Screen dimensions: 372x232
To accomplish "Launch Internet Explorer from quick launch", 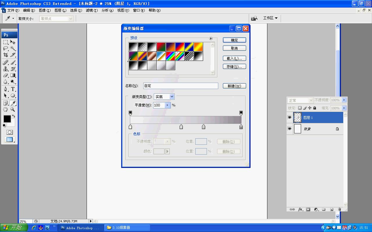I will 34,228.
